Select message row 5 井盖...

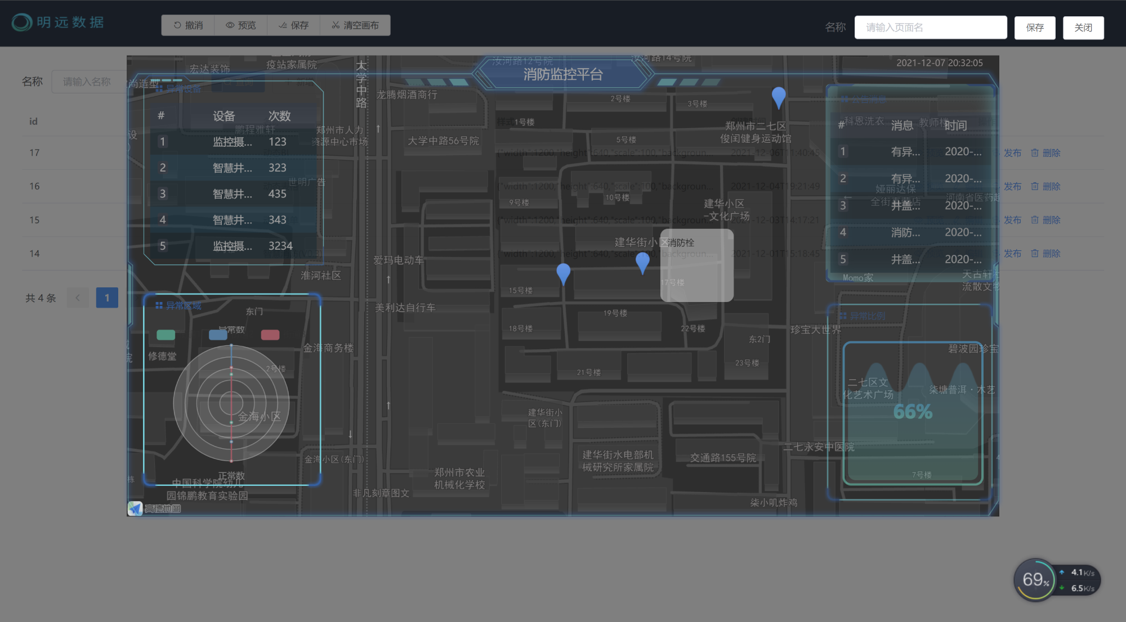click(910, 259)
